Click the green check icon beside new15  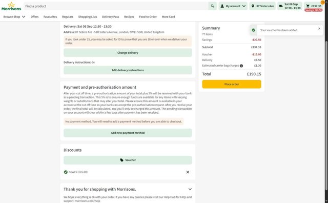pos(66,172)
